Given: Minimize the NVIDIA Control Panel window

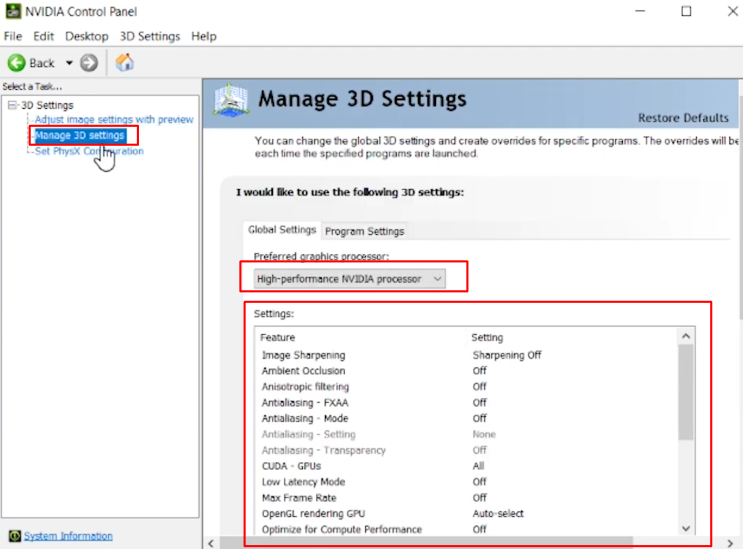Looking at the screenshot, I should point(640,11).
